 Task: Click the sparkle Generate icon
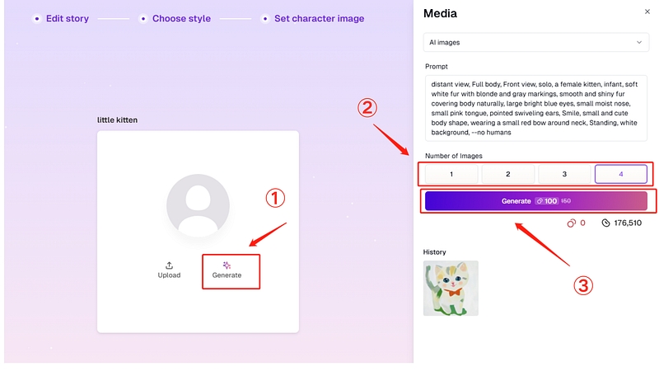click(227, 265)
